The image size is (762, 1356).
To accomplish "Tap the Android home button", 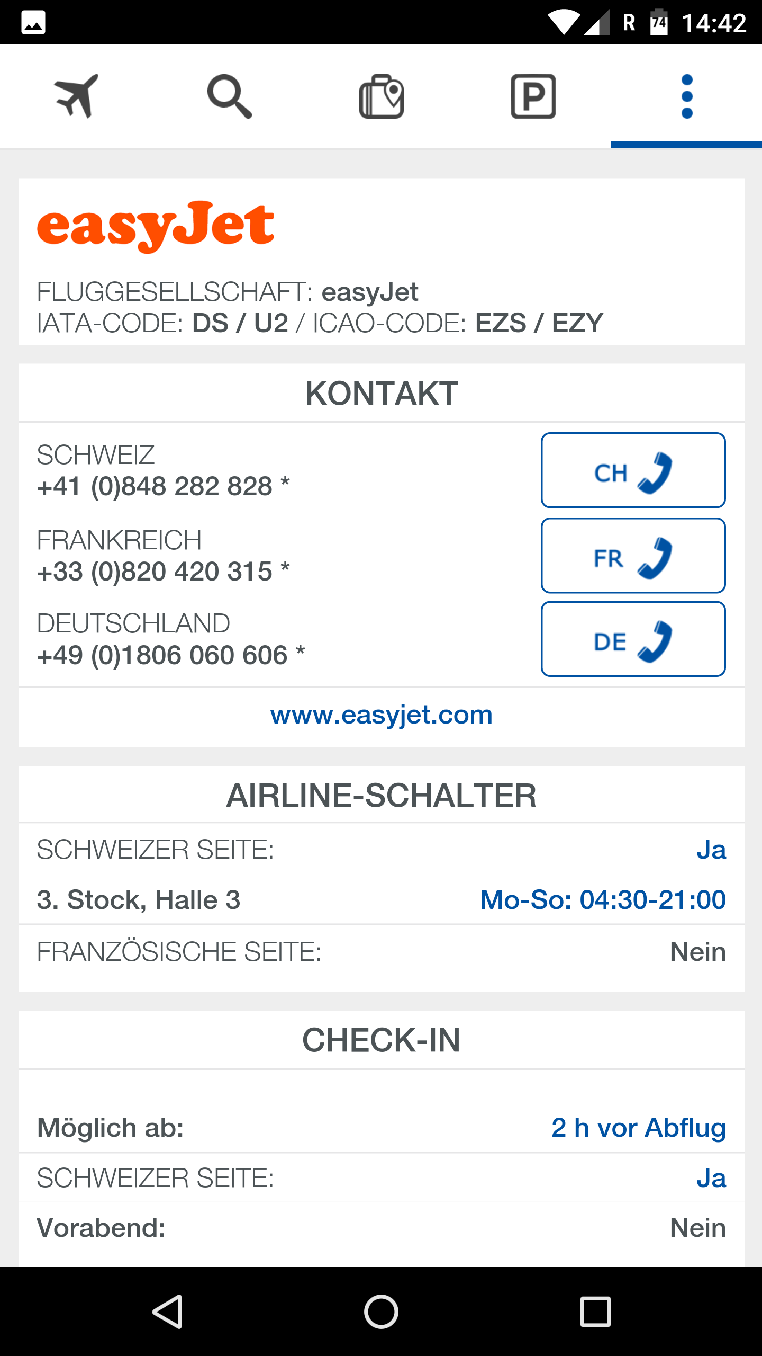I will [x=381, y=1312].
